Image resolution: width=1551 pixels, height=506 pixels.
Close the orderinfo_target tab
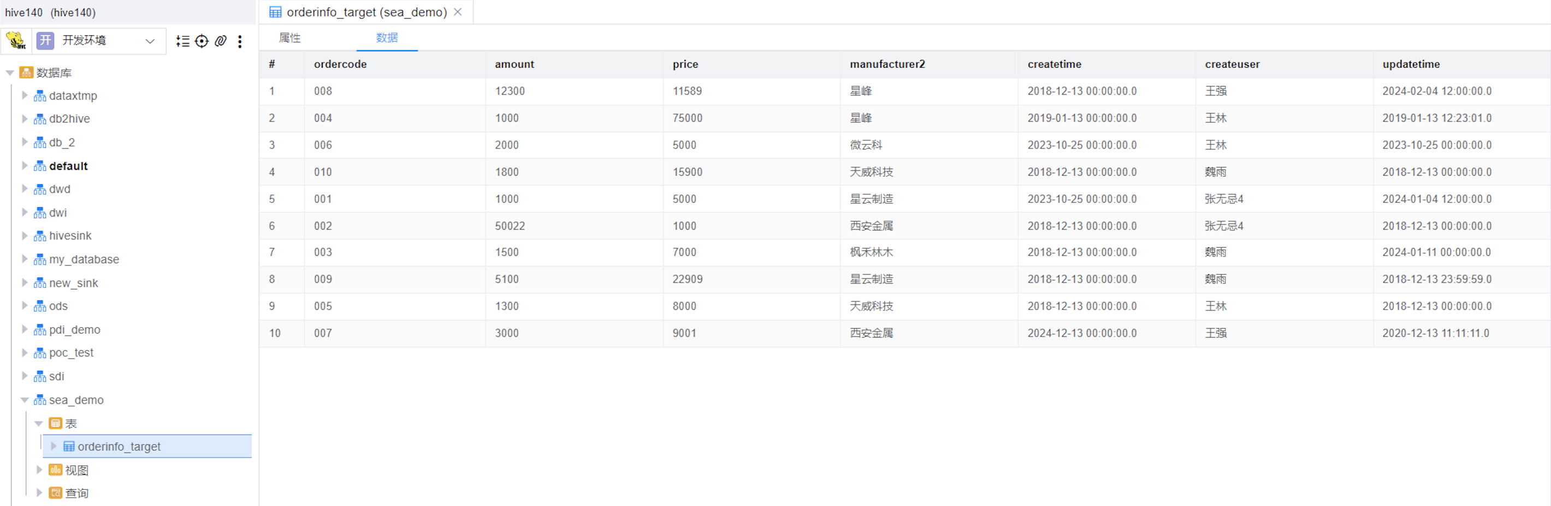[458, 12]
